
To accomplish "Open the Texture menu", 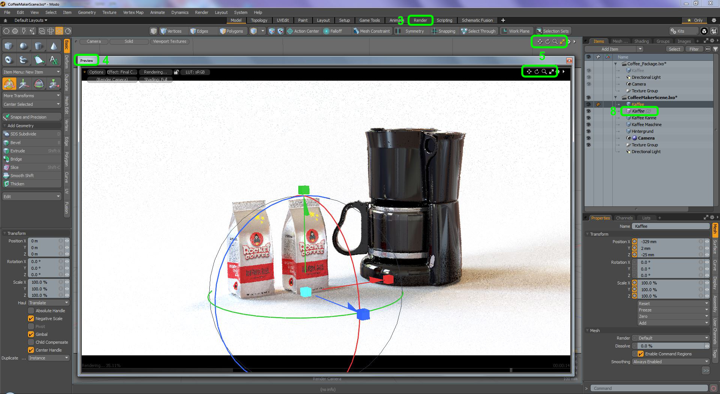I will (109, 12).
